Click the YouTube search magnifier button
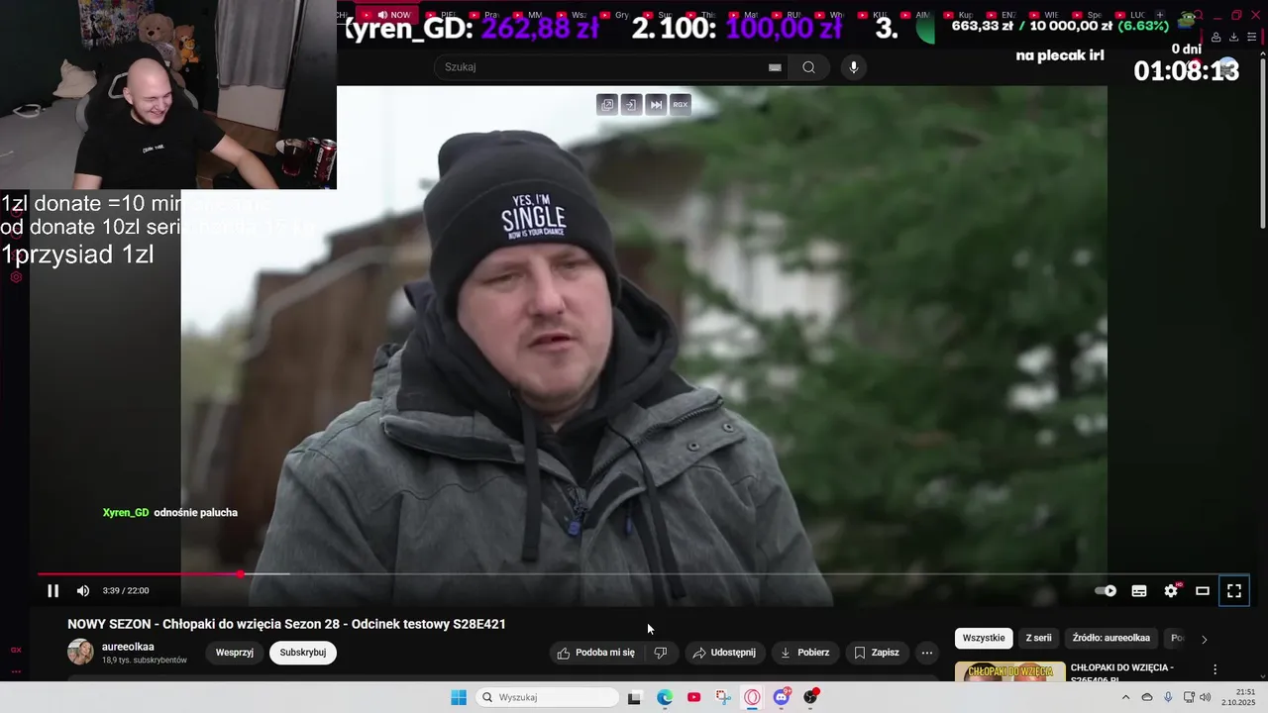1268x713 pixels. pos(809,67)
